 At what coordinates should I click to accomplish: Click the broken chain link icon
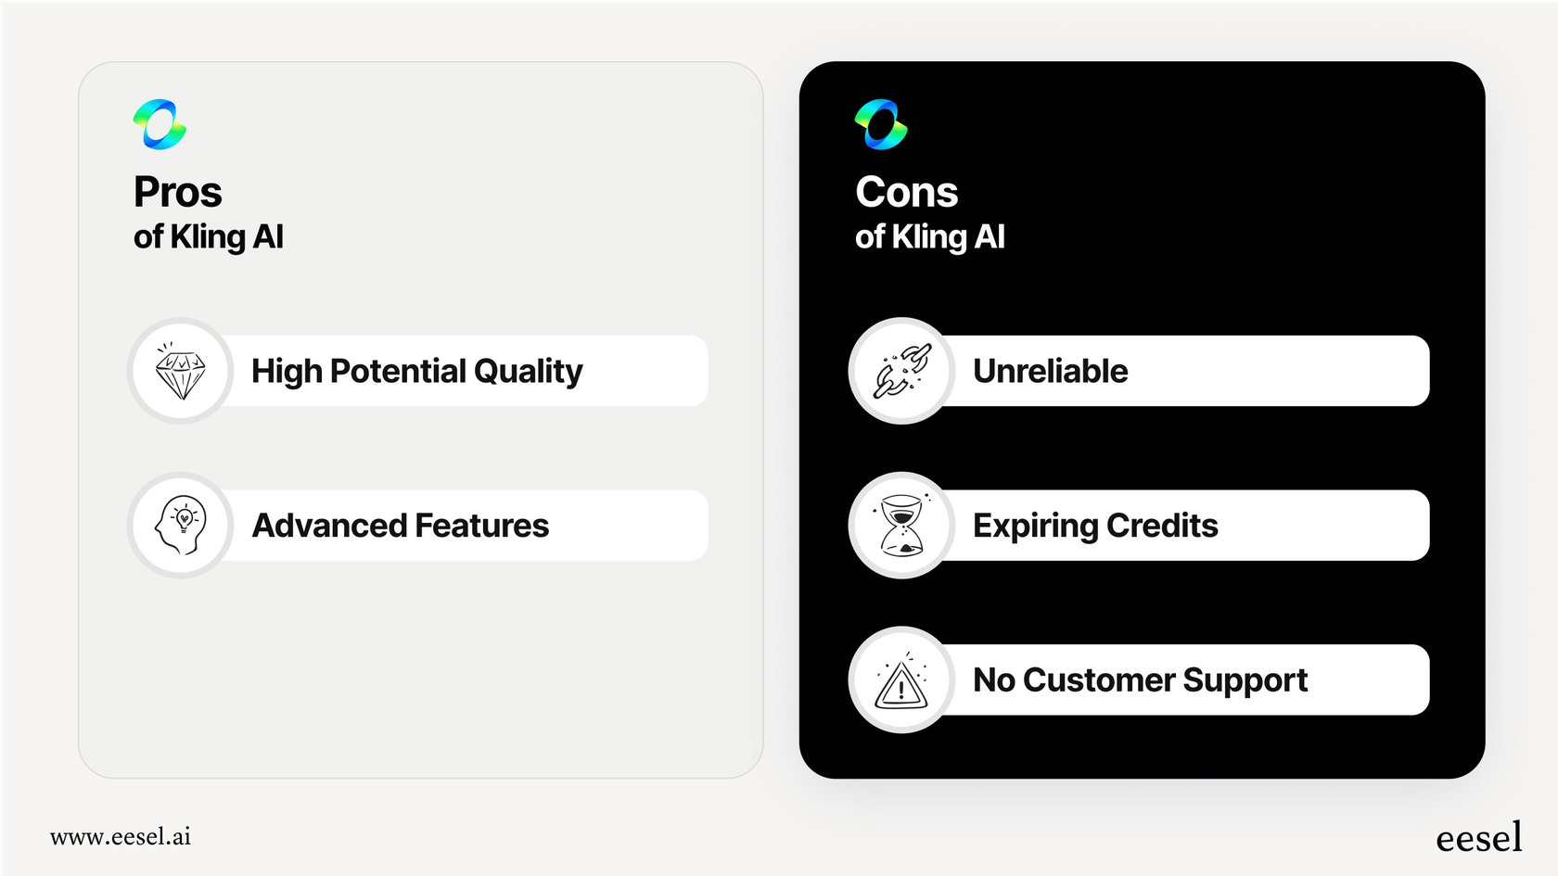click(901, 372)
